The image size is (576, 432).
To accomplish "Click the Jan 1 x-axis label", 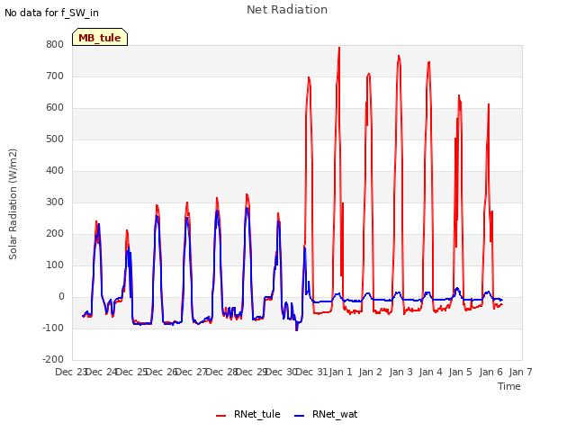I will pyautogui.click(x=341, y=372).
